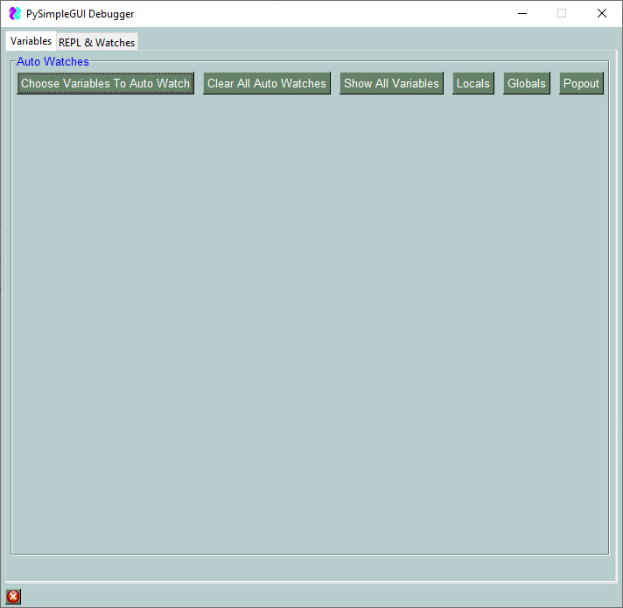Minimize the PySimpleGUI Debugger window

coord(522,13)
